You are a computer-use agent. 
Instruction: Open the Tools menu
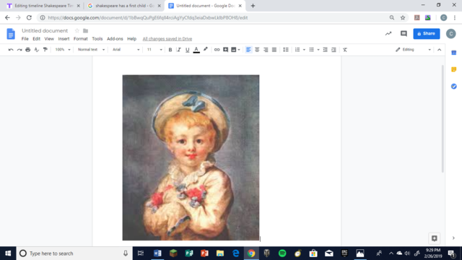(97, 38)
